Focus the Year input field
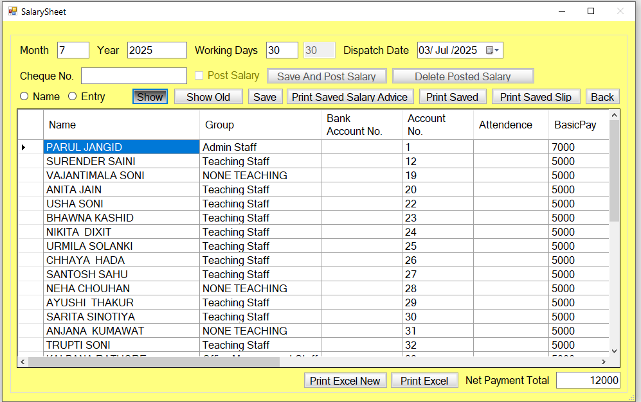 157,50
